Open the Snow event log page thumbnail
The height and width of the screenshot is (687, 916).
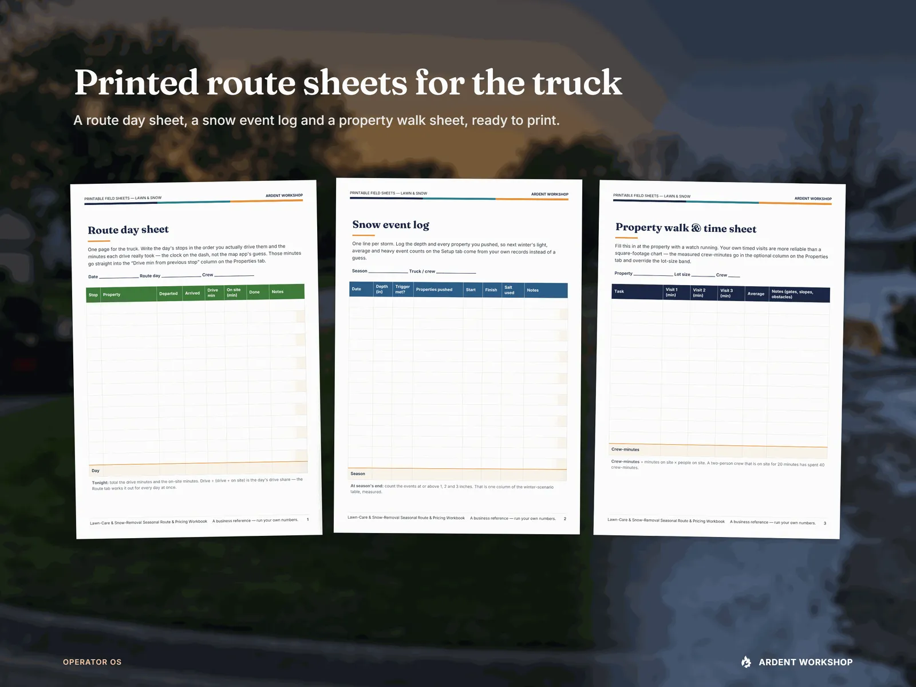pyautogui.click(x=458, y=357)
